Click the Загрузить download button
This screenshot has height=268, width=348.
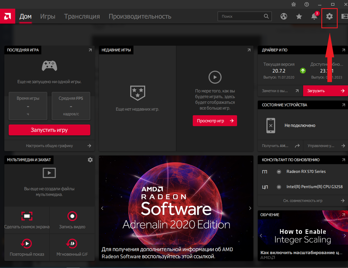tap(325, 91)
